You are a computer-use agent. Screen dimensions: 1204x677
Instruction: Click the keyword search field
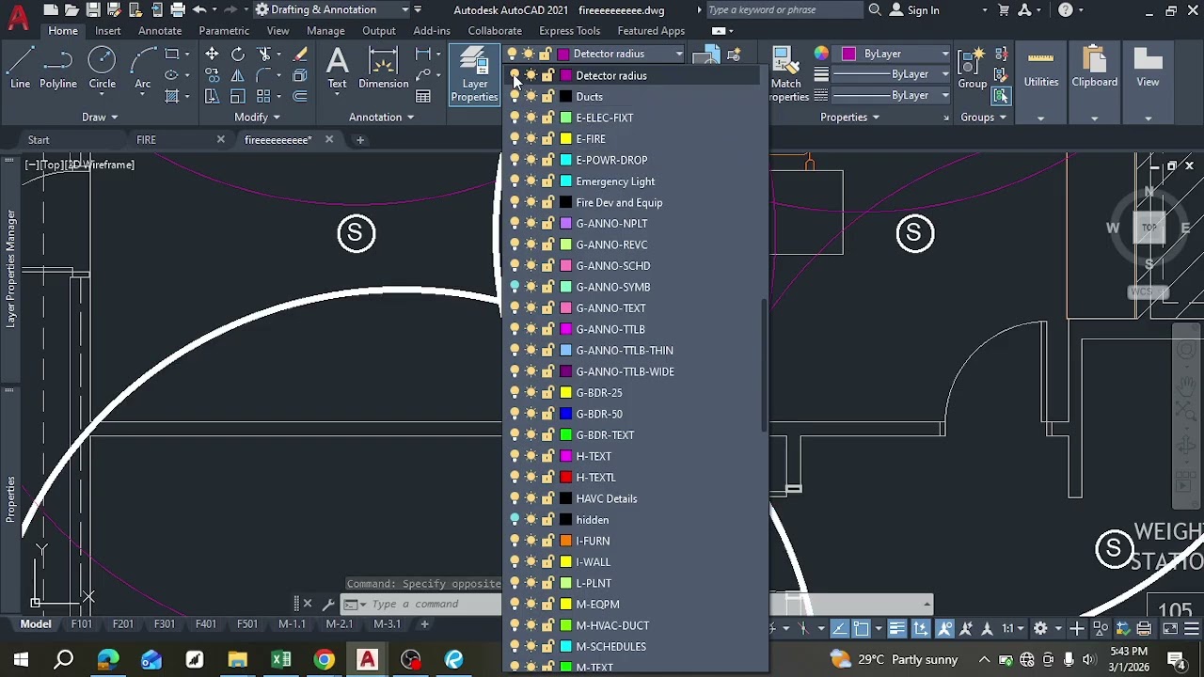(x=784, y=9)
